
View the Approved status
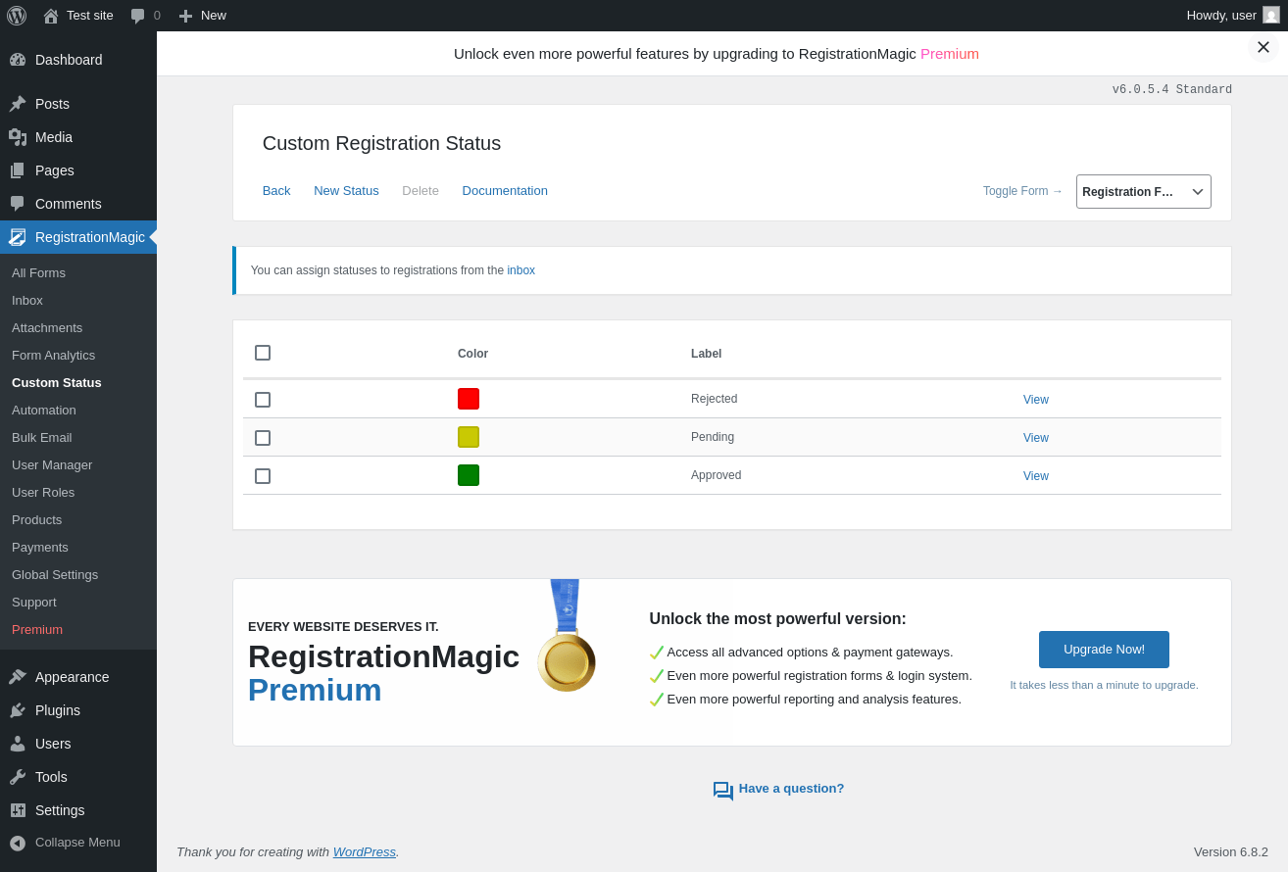pyautogui.click(x=1036, y=476)
